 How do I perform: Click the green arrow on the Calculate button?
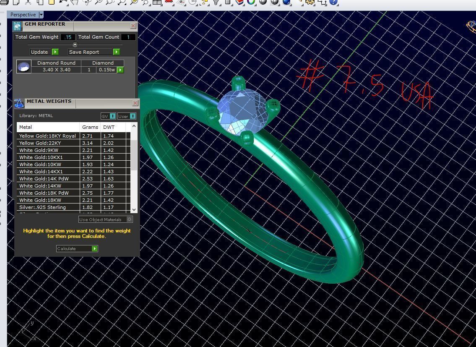(x=95, y=248)
